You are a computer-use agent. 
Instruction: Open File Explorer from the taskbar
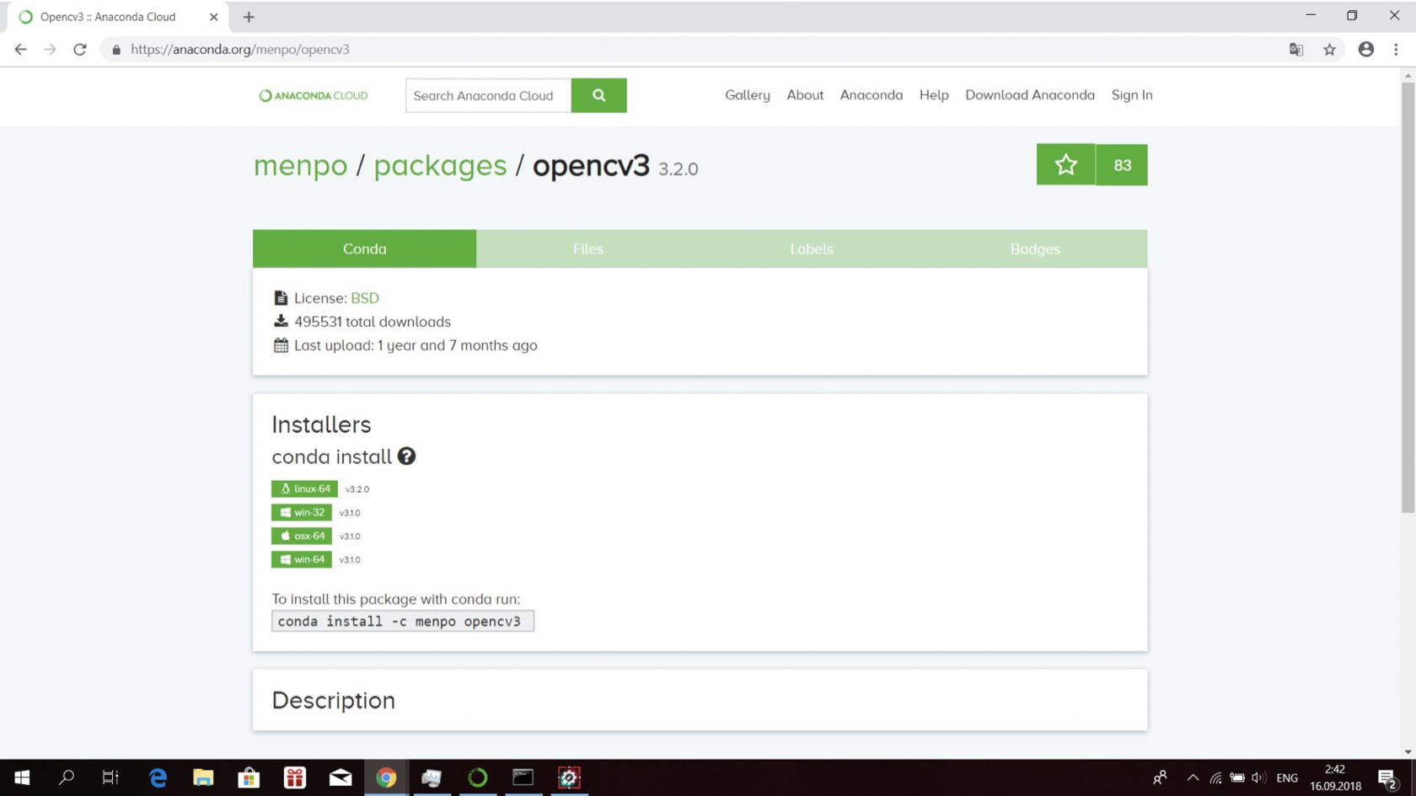pyautogui.click(x=203, y=777)
